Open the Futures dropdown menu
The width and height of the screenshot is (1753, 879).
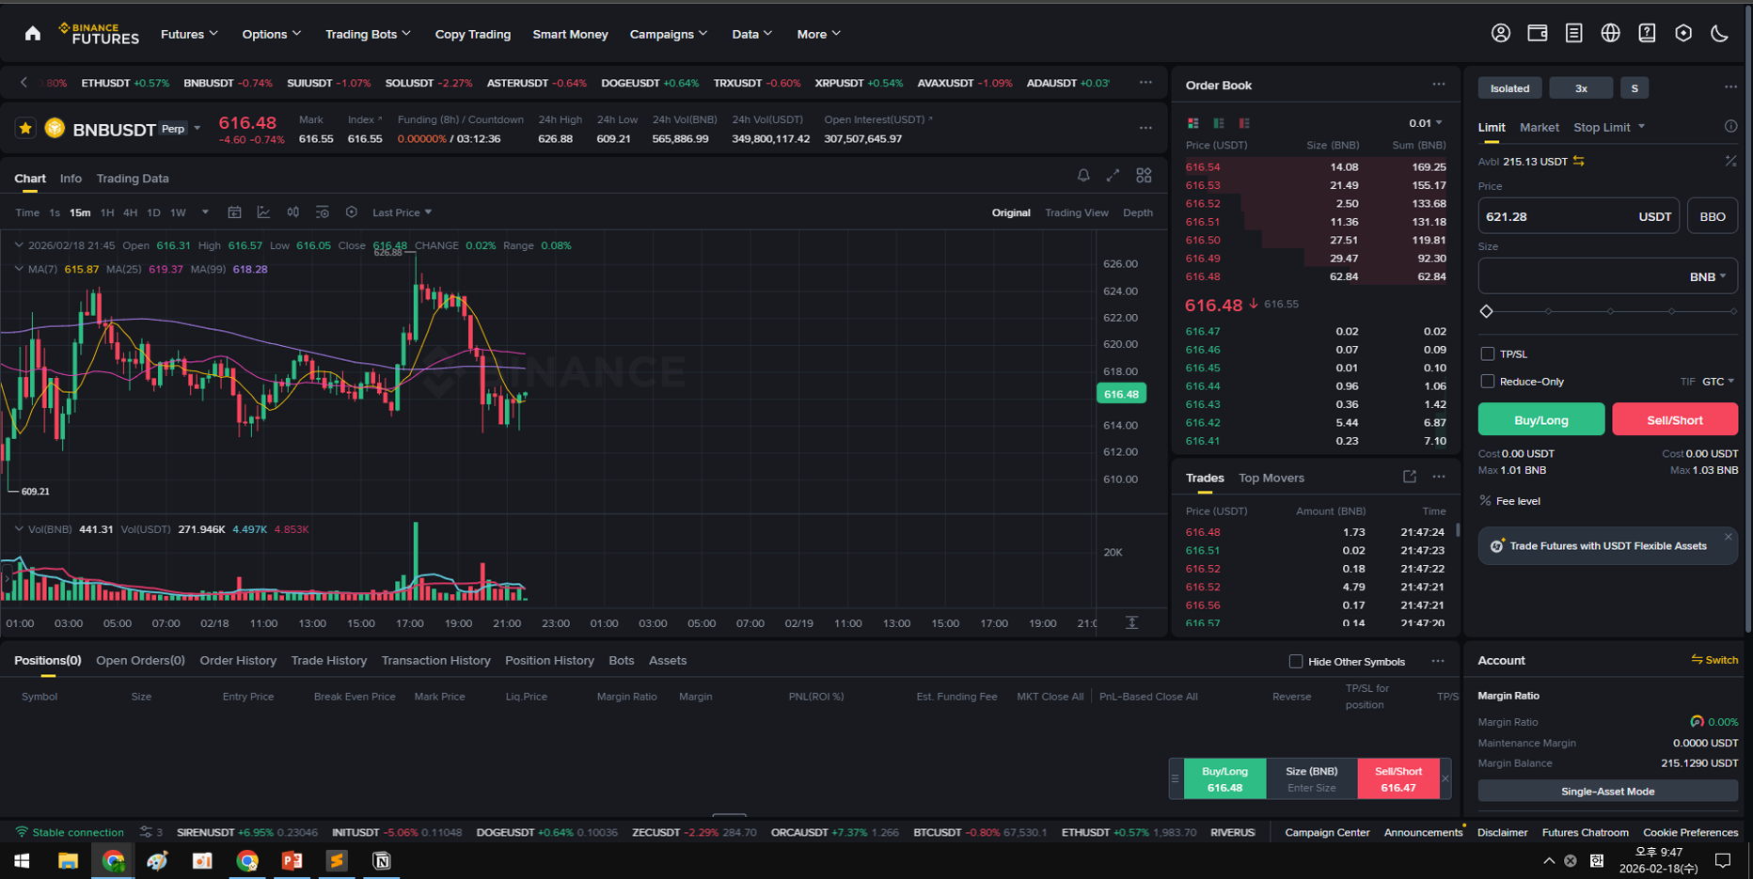click(x=189, y=34)
